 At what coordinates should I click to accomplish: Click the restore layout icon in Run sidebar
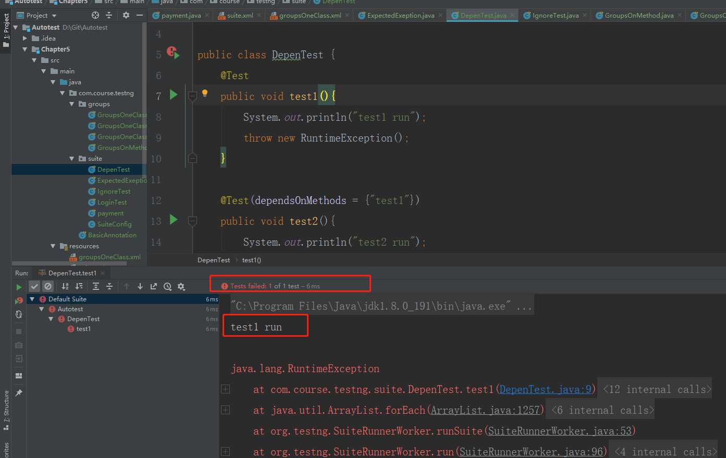tap(19, 376)
